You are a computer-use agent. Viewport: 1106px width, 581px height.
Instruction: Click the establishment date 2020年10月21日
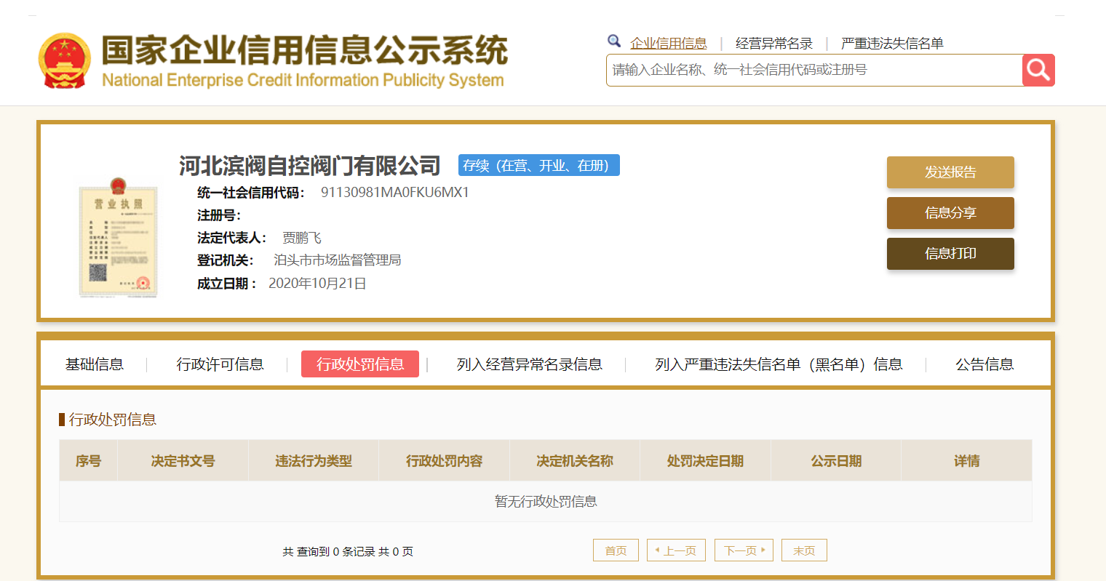[x=317, y=284]
